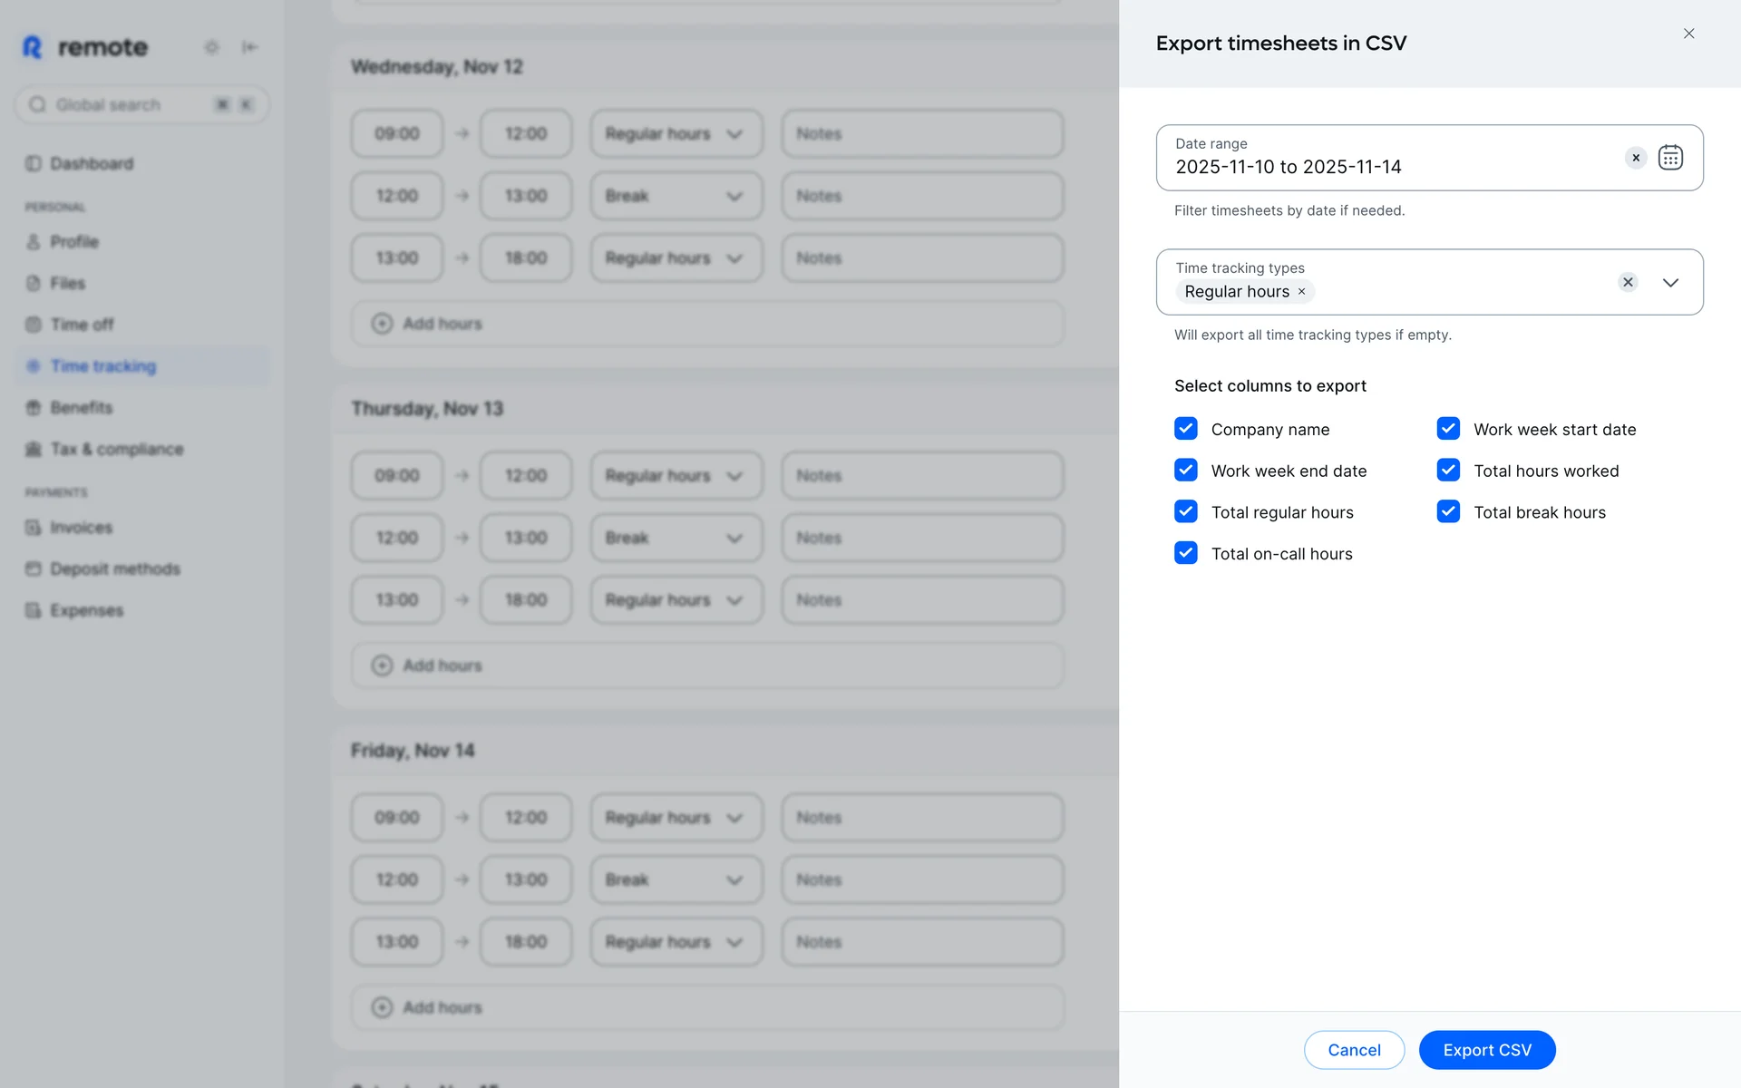This screenshot has width=1741, height=1088.
Task: Clear the date range value
Action: 1636,158
